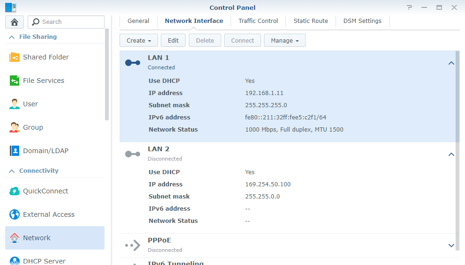Collapse the File Sharing category
The height and width of the screenshot is (265, 465).
point(12,37)
